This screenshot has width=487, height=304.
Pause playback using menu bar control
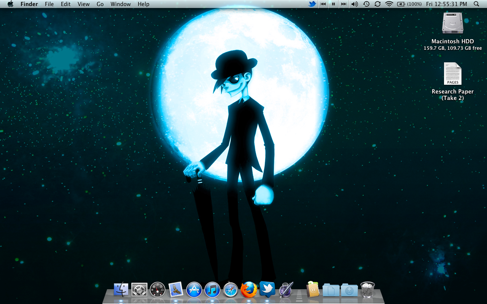pyautogui.click(x=333, y=4)
